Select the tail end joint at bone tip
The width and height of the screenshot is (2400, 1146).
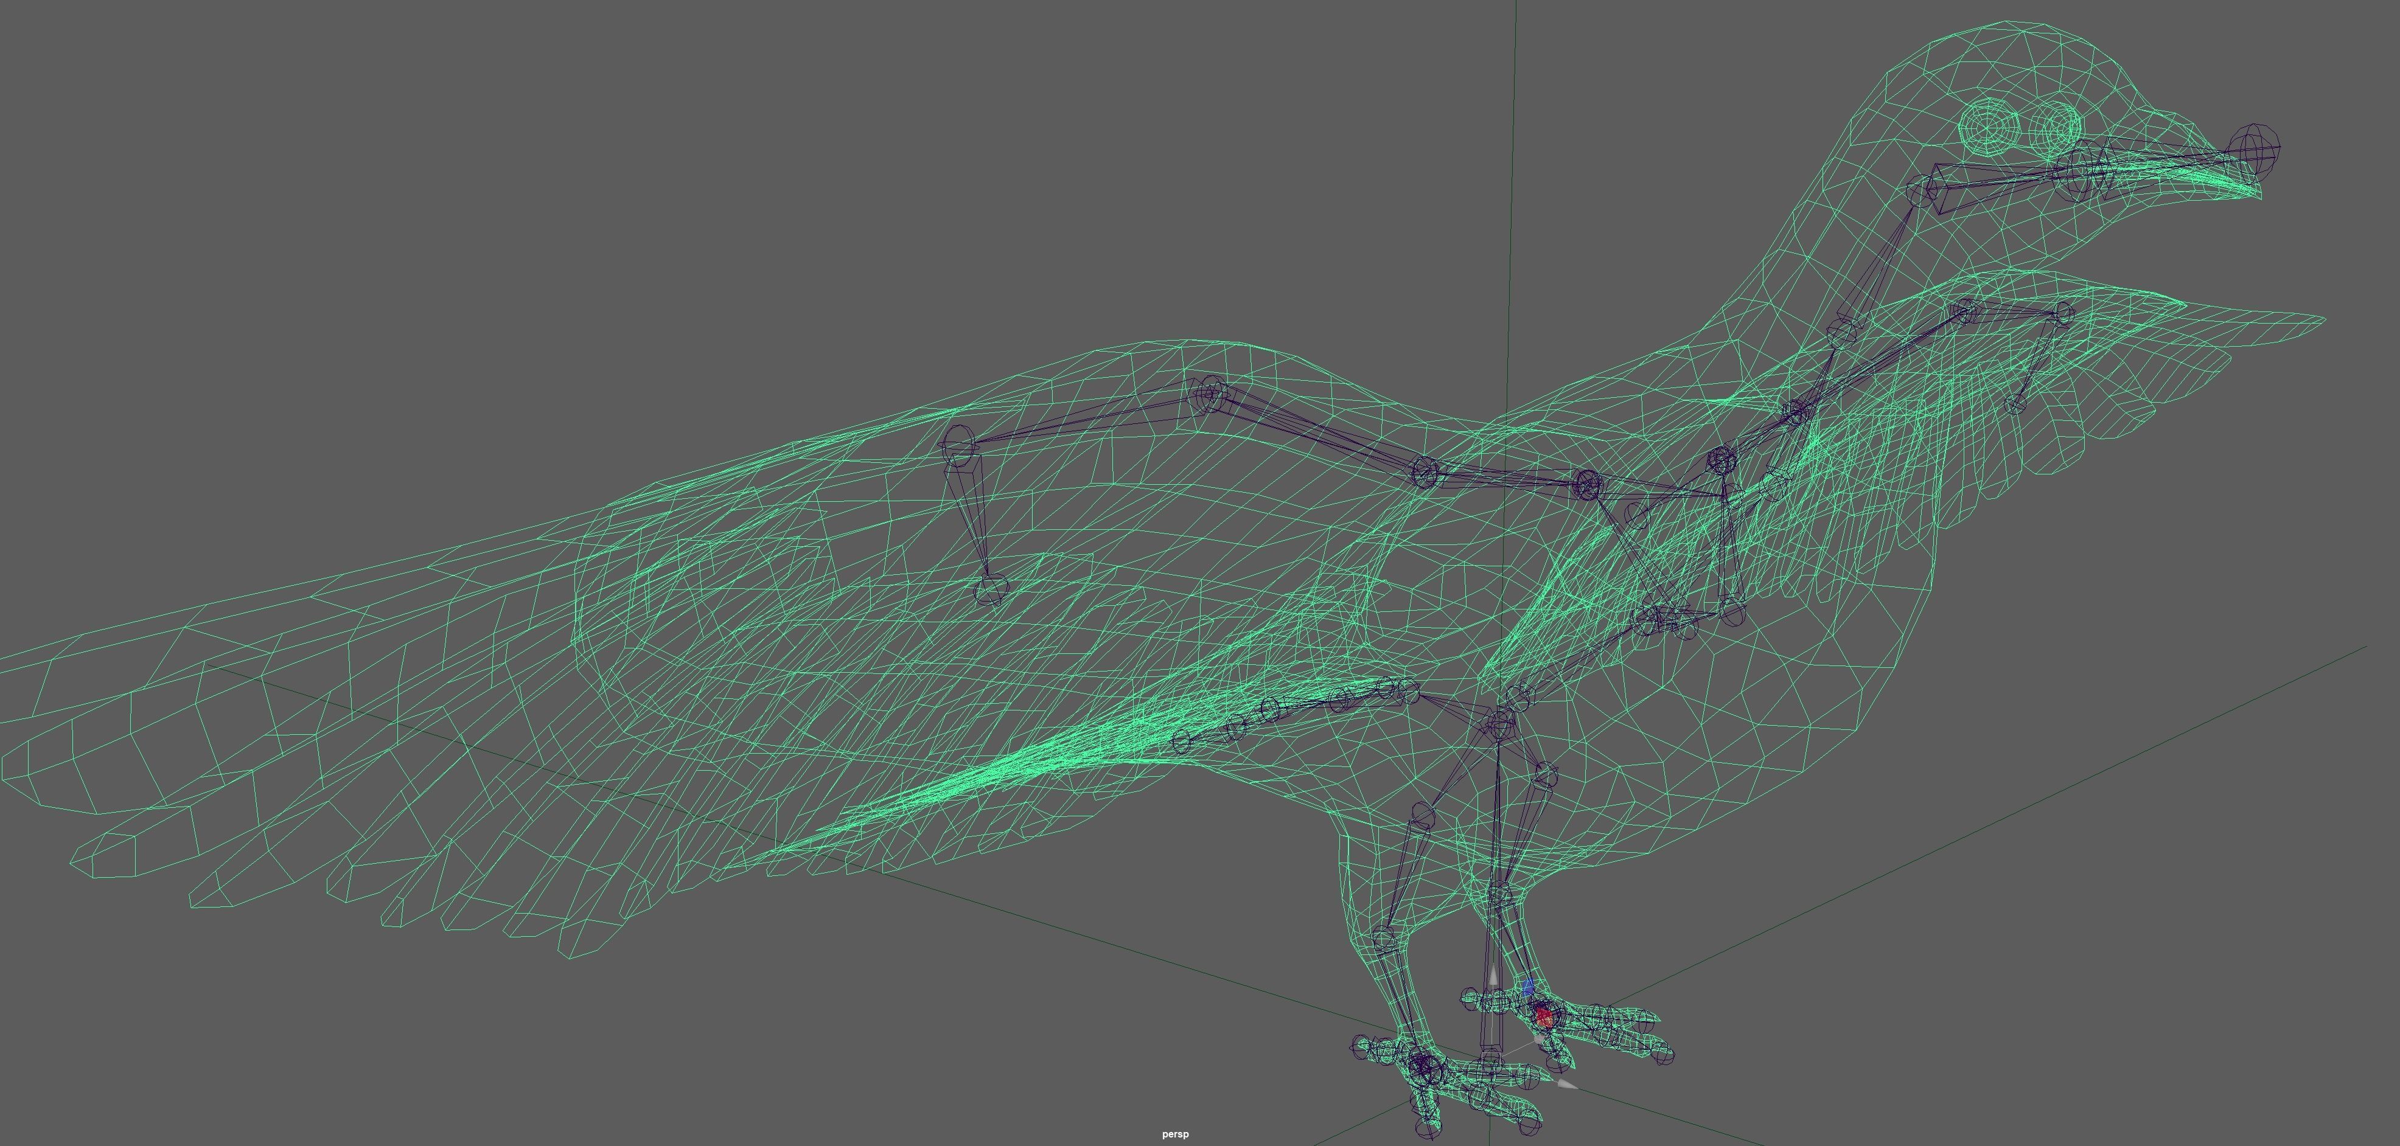point(991,588)
